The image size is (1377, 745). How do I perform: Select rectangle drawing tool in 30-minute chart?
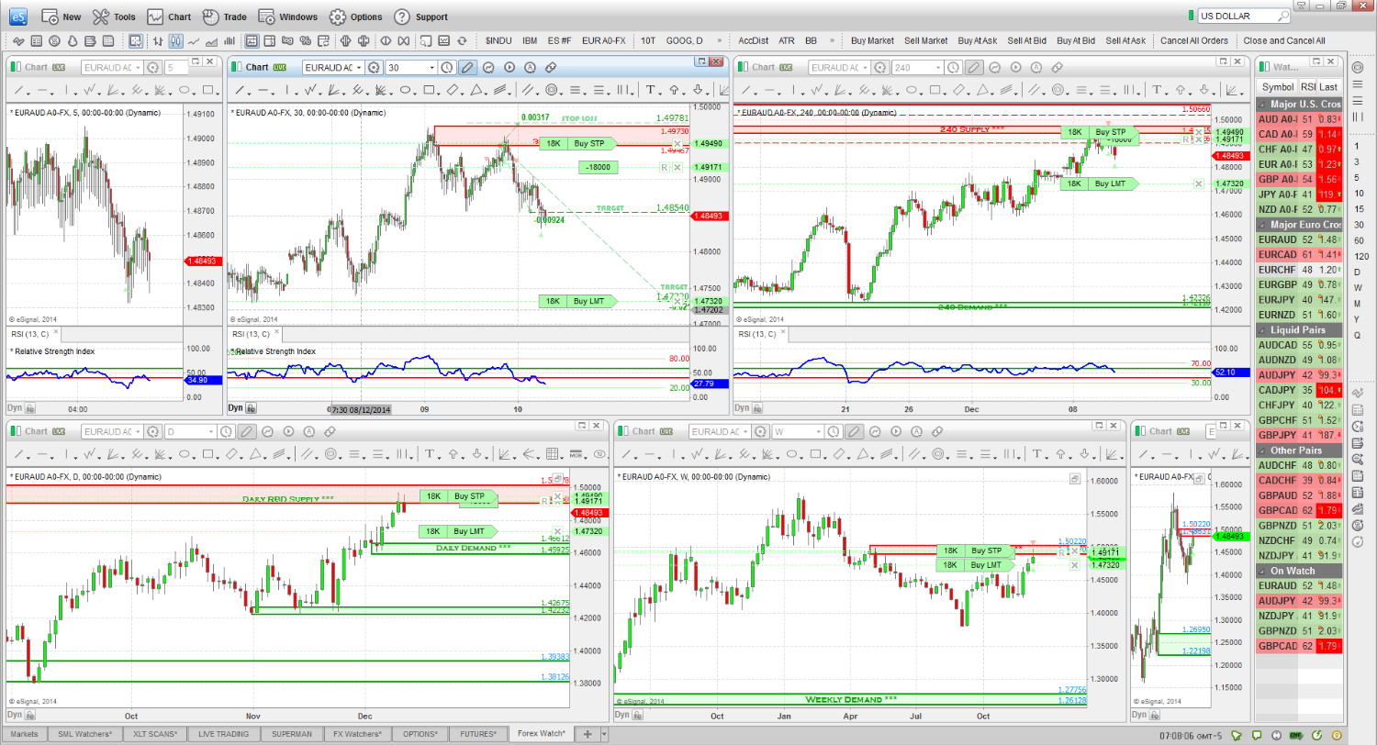429,89
